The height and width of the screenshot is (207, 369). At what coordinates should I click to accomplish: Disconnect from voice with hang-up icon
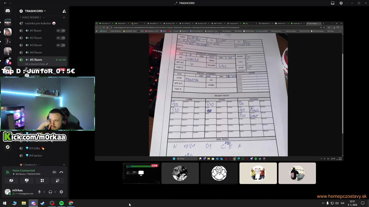click(61, 172)
